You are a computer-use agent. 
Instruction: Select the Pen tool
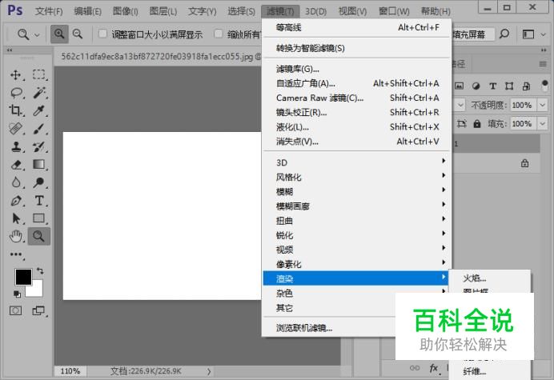16,201
